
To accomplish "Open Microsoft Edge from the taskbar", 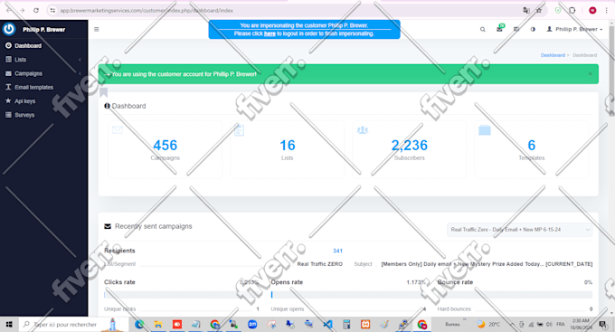I will [139, 324].
